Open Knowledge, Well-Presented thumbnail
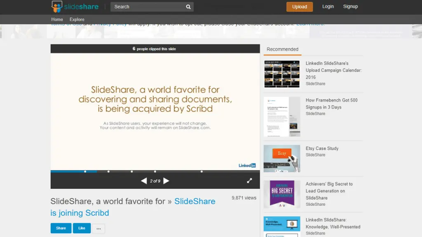This screenshot has height=237, width=422. click(x=282, y=227)
